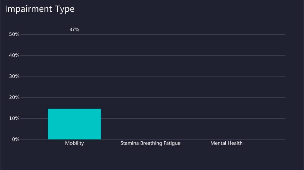Select the 20% y-axis tick label
The height and width of the screenshot is (170, 304).
pos(14,97)
